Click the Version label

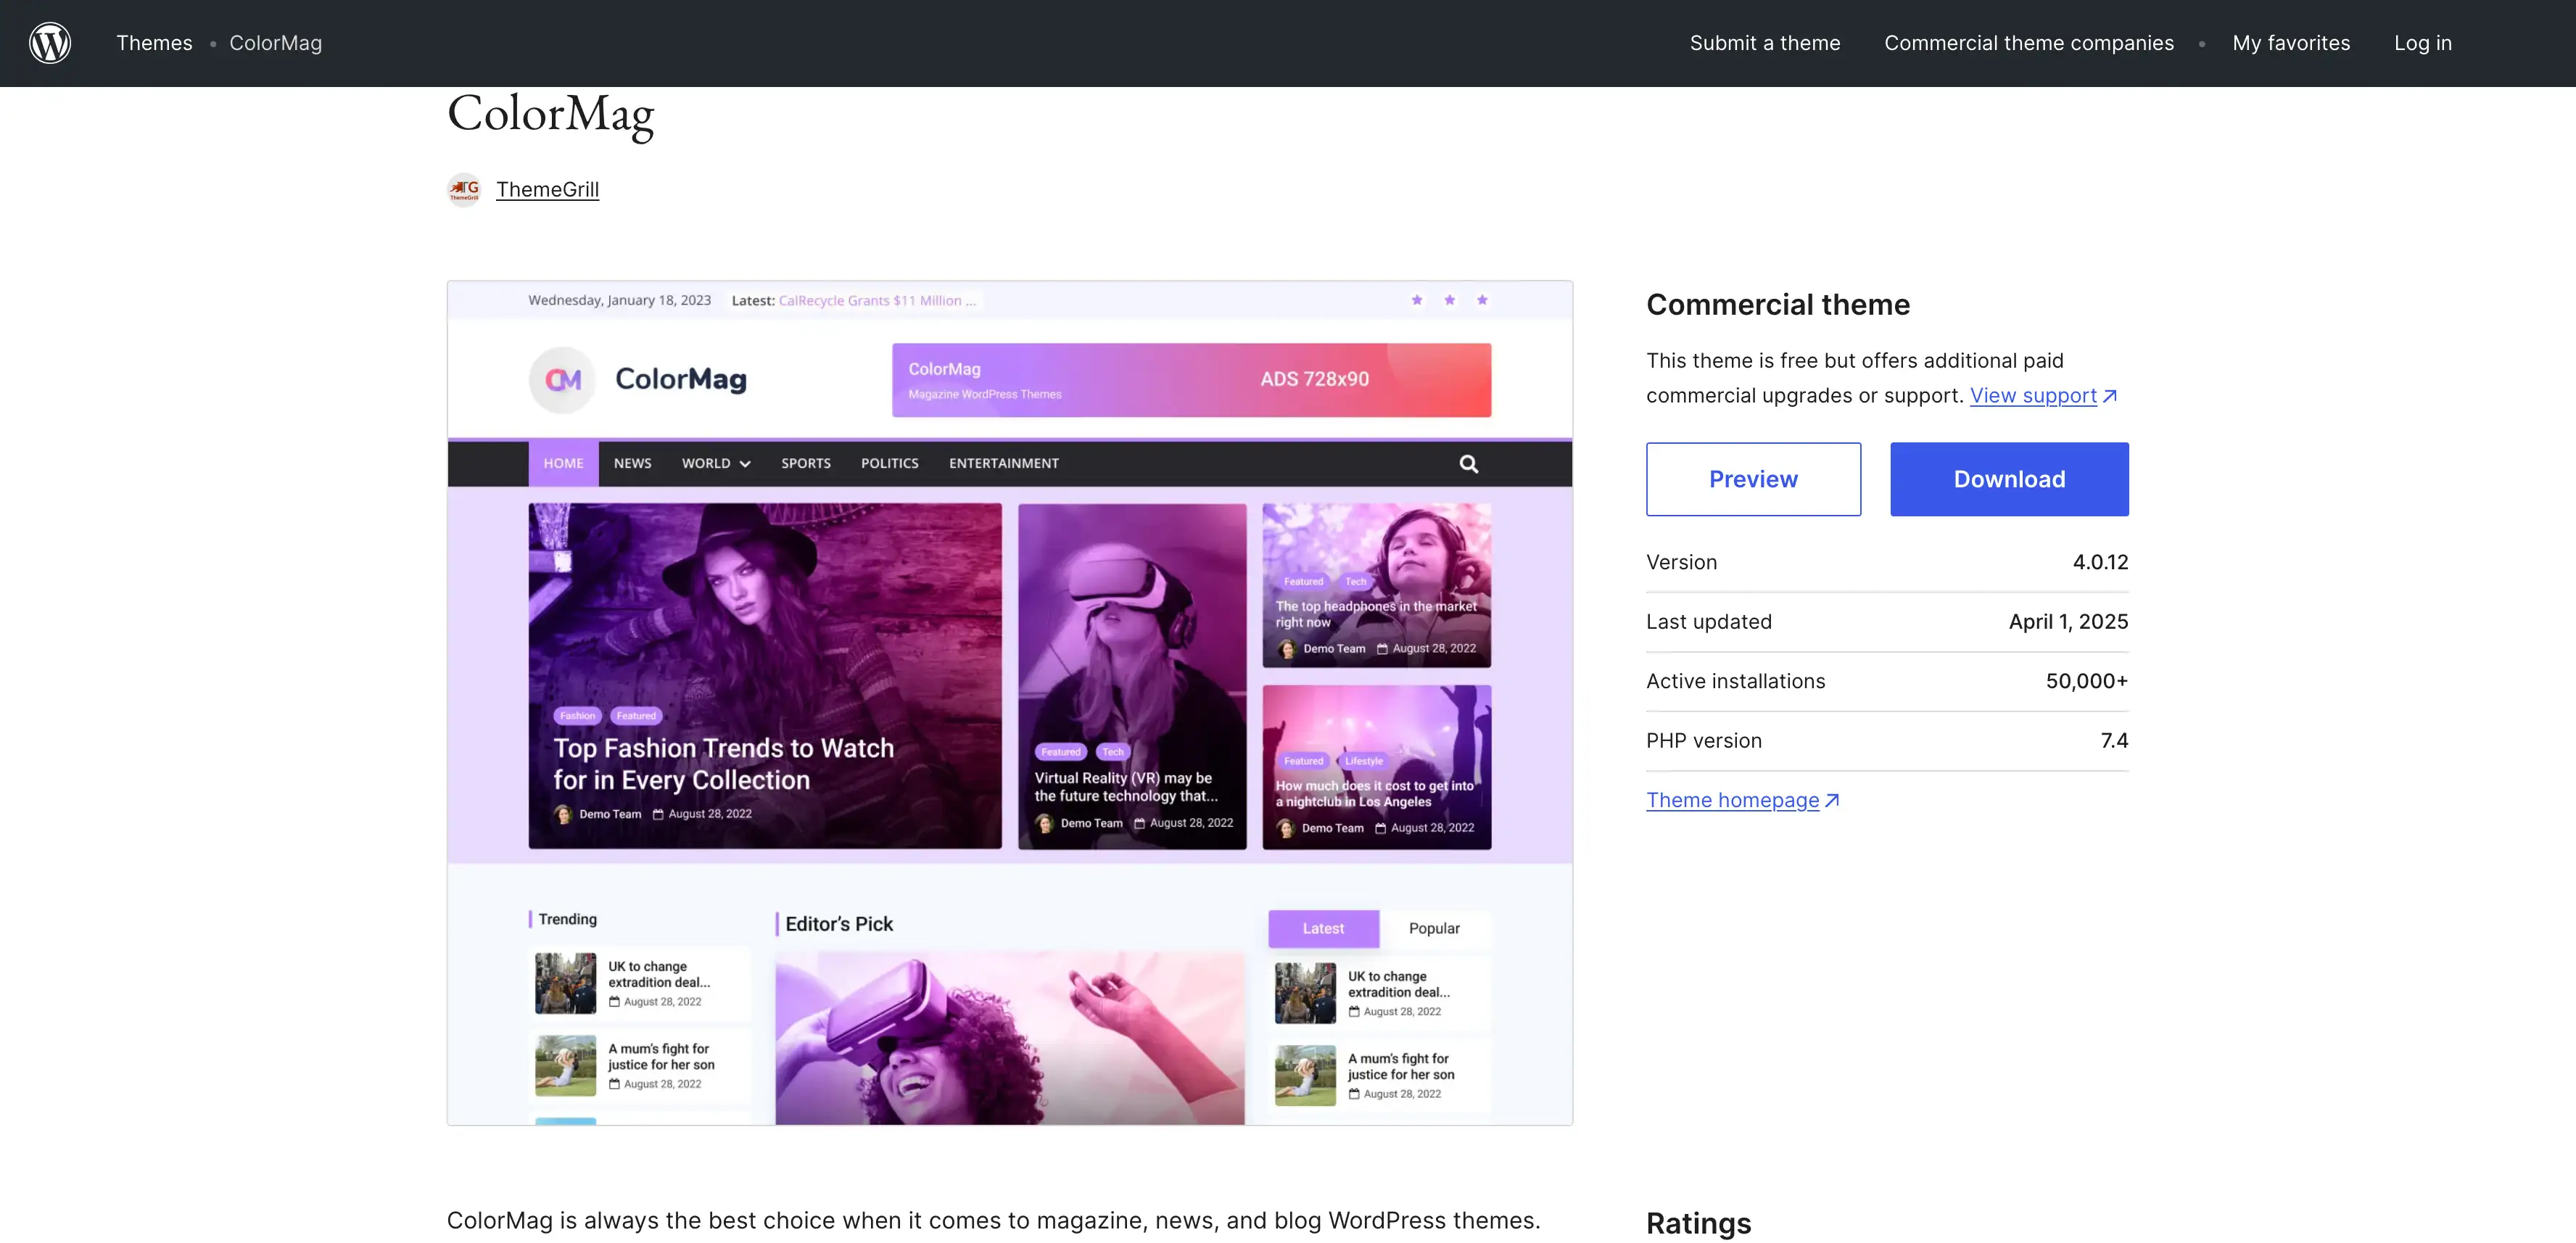(1681, 562)
